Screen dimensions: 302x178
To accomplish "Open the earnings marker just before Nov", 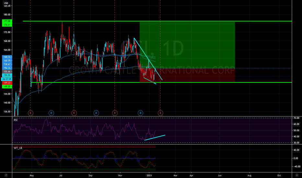I will coord(115,113).
